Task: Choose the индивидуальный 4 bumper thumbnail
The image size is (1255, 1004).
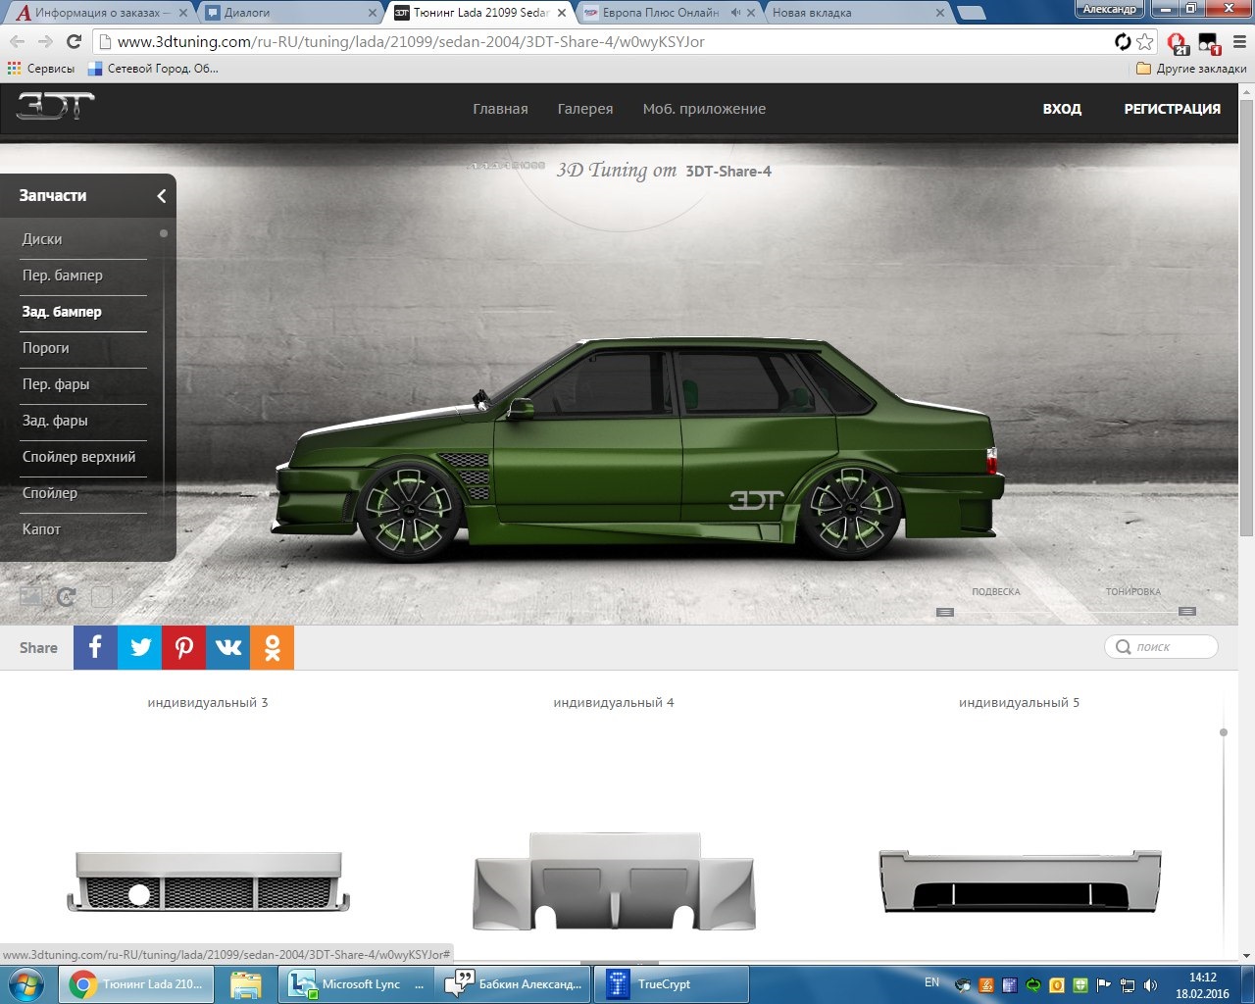Action: point(614,881)
